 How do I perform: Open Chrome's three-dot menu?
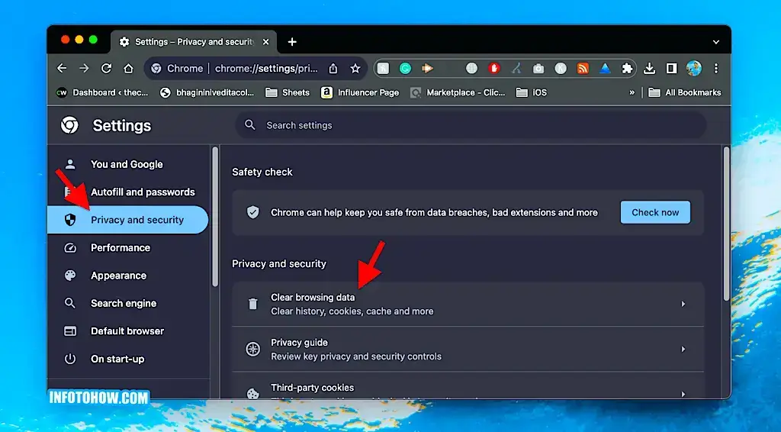(716, 68)
